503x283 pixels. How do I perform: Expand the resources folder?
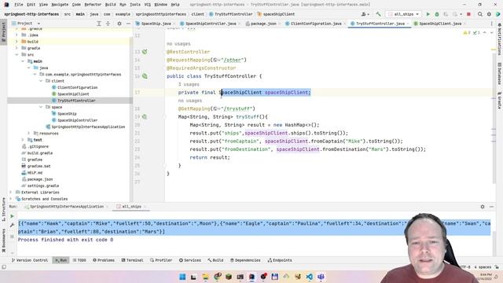point(29,133)
